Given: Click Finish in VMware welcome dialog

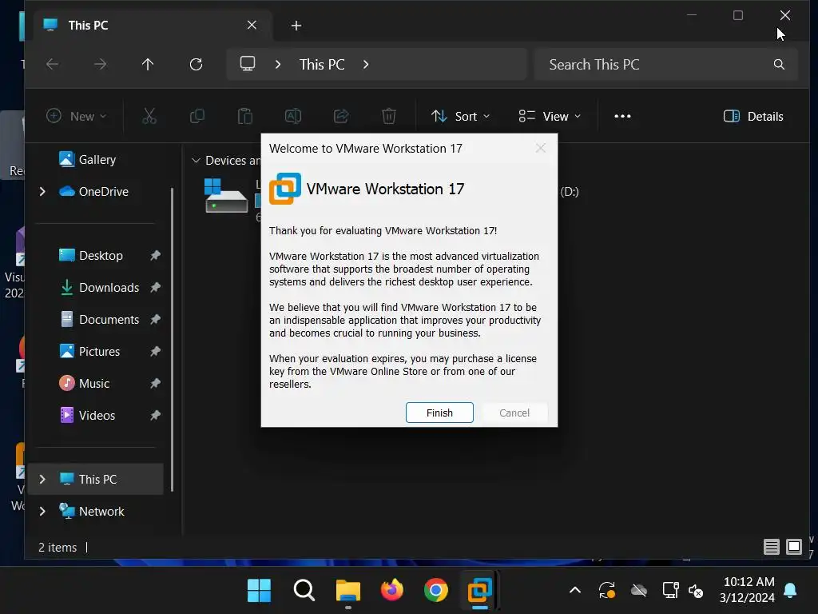Looking at the screenshot, I should (439, 413).
